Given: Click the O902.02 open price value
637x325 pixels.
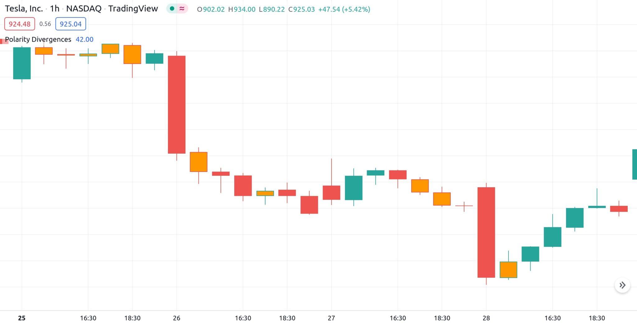Looking at the screenshot, I should tap(211, 9).
